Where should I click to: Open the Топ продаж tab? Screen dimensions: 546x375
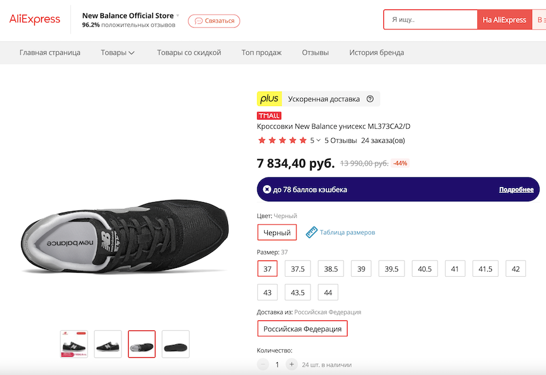coord(261,52)
